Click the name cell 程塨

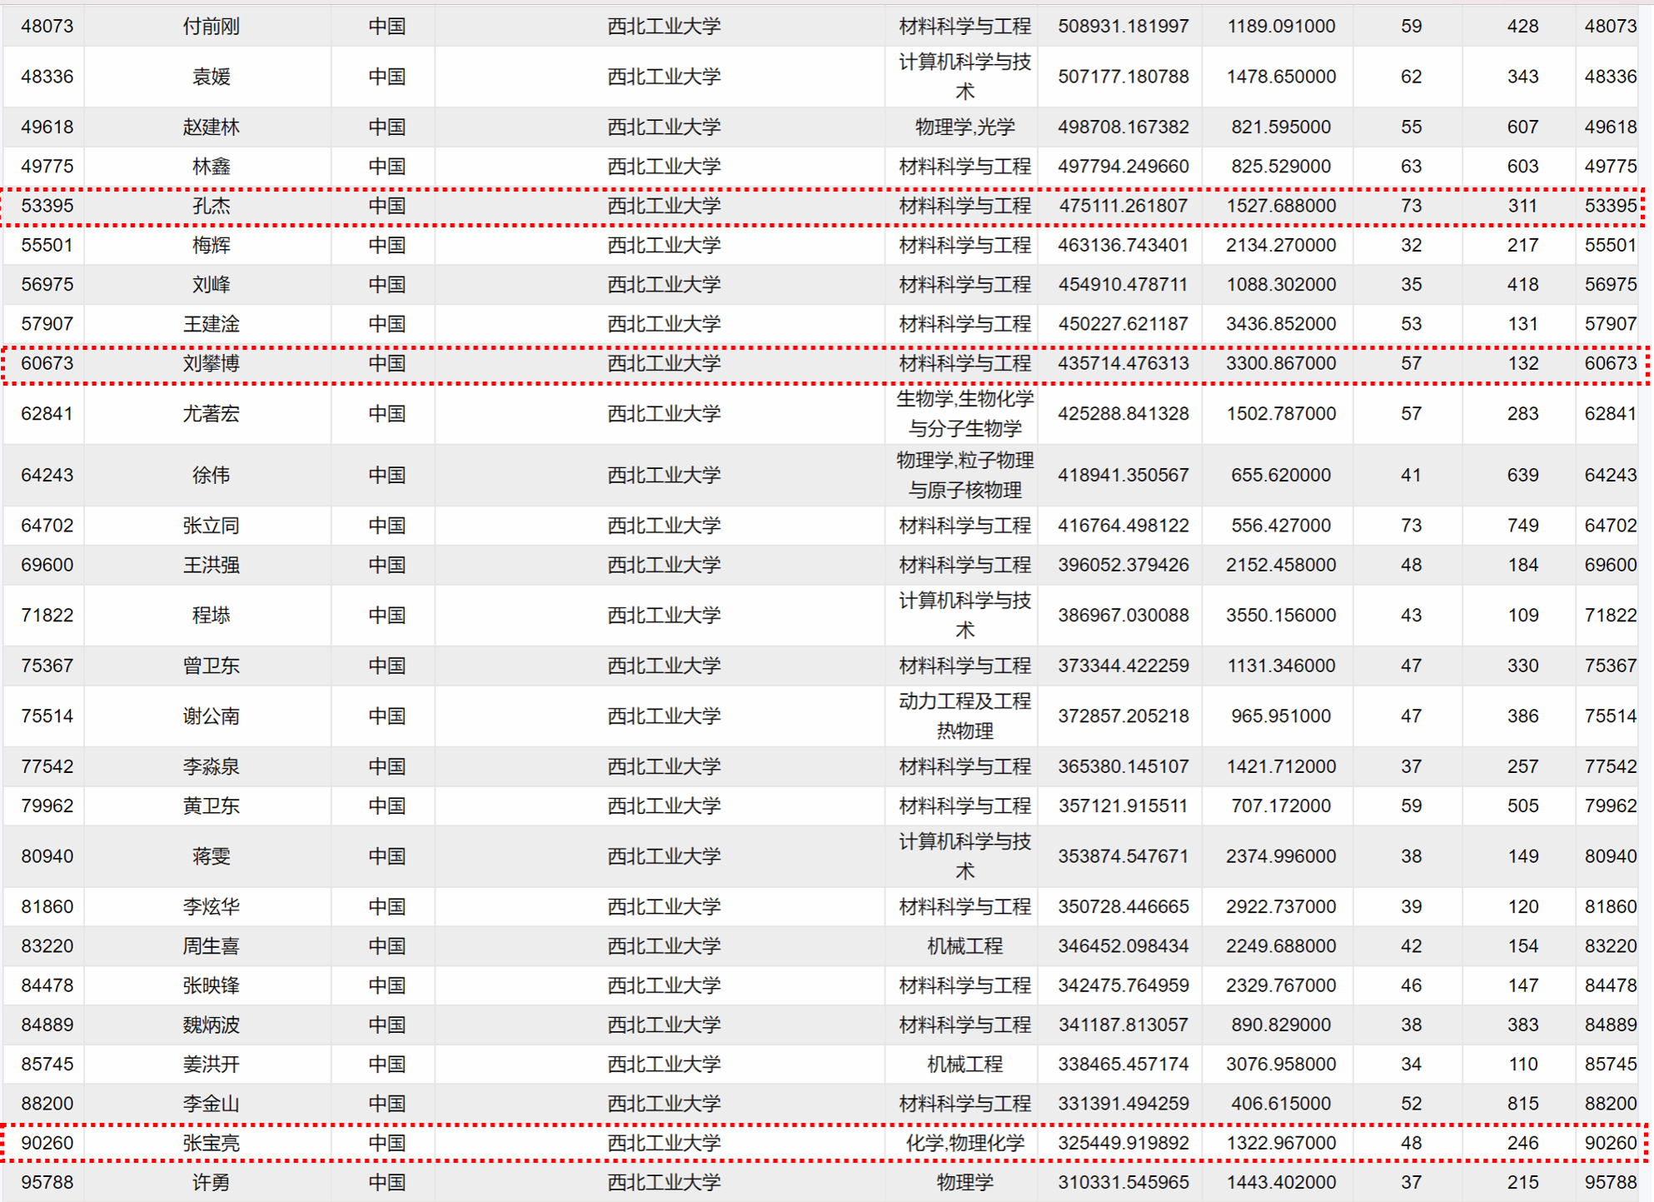pyautogui.click(x=211, y=616)
